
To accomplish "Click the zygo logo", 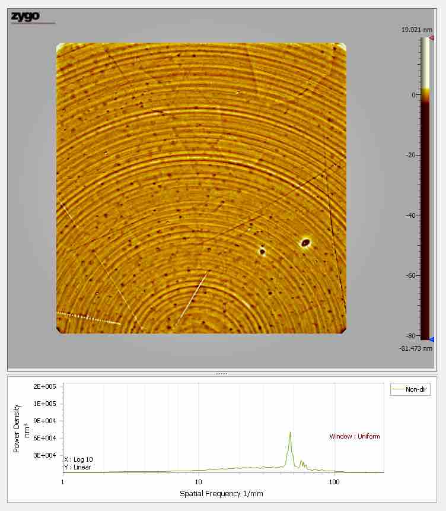I will [26, 17].
